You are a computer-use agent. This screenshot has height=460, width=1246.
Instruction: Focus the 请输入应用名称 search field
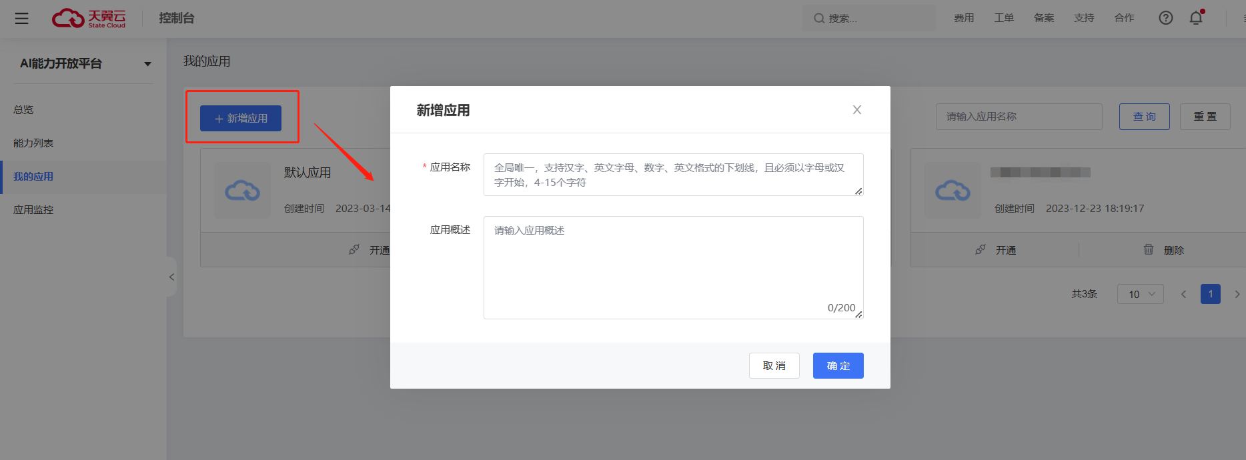(x=1019, y=117)
